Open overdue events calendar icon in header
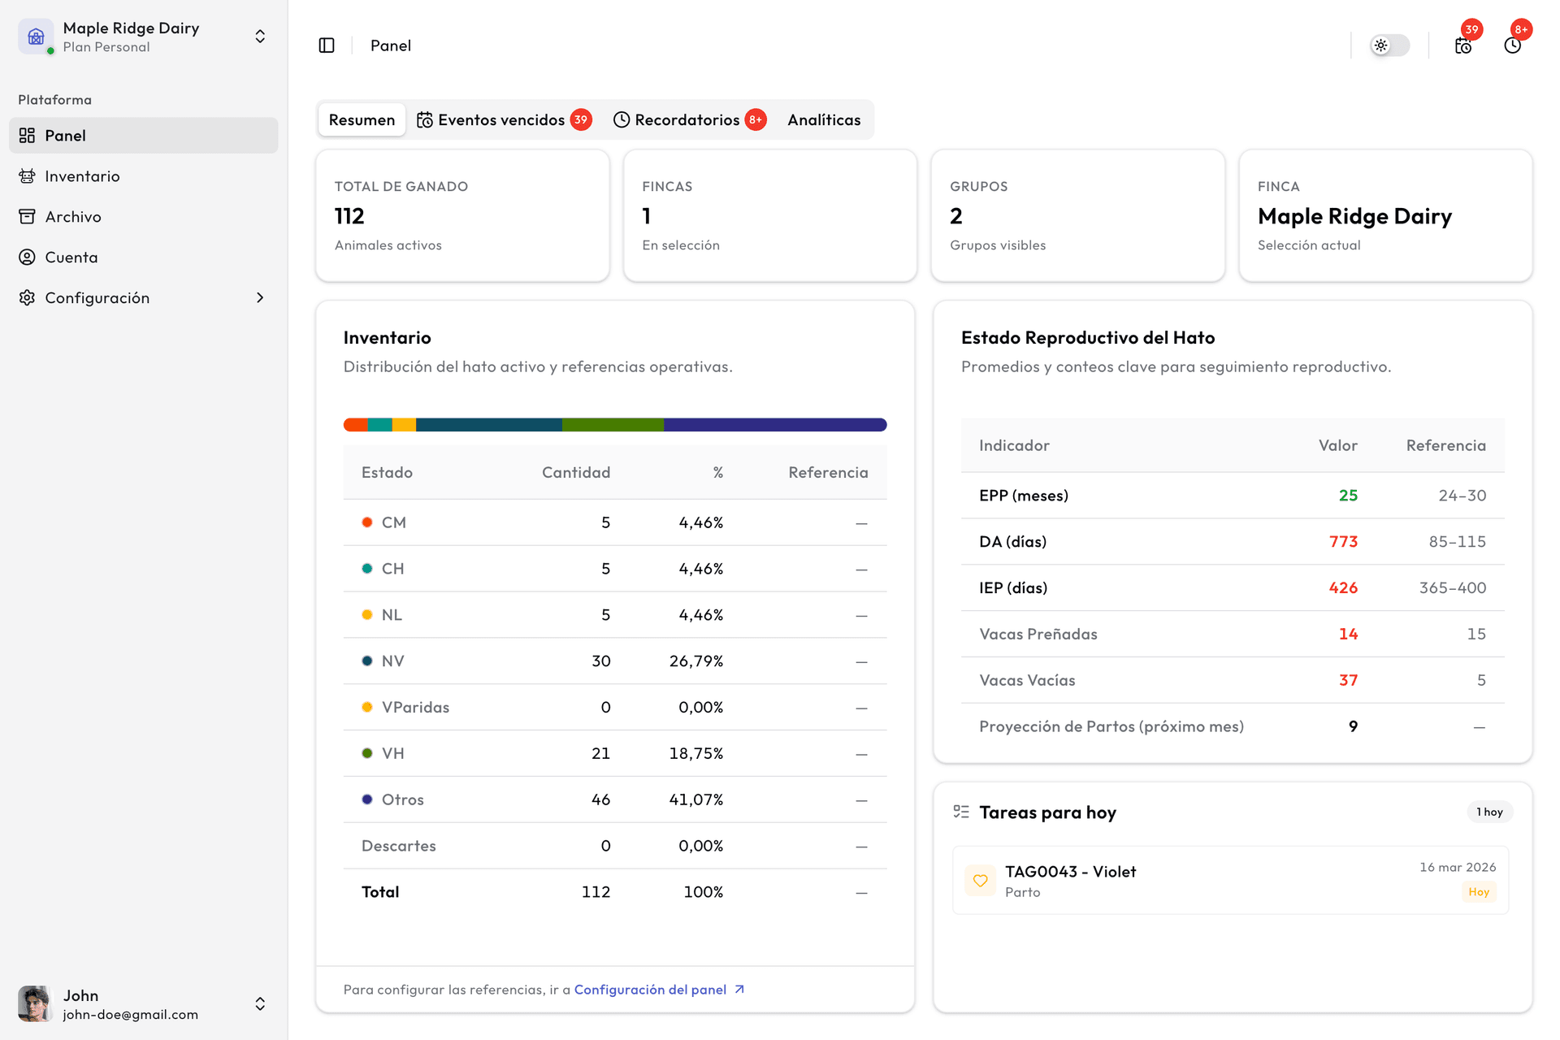 click(x=1462, y=45)
